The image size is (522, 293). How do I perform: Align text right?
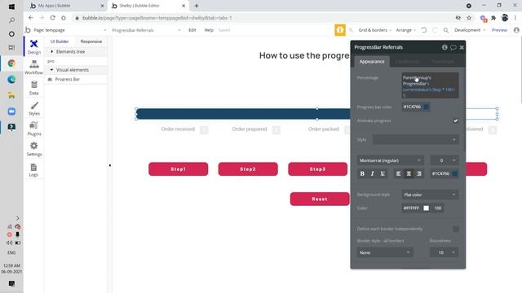pos(419,173)
